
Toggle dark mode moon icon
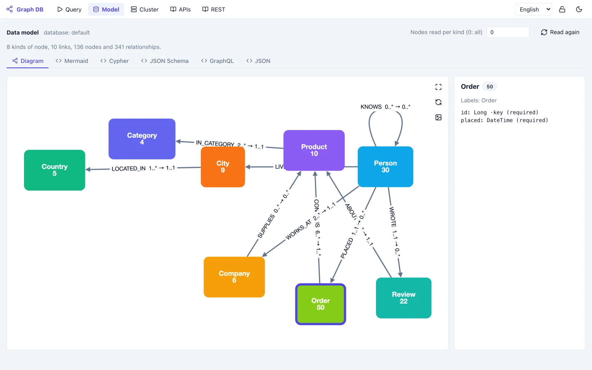[579, 9]
